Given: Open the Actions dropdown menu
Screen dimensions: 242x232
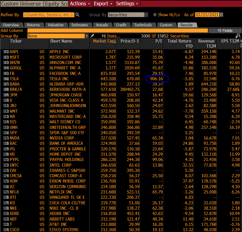Looking at the screenshot, I should coord(80,4).
